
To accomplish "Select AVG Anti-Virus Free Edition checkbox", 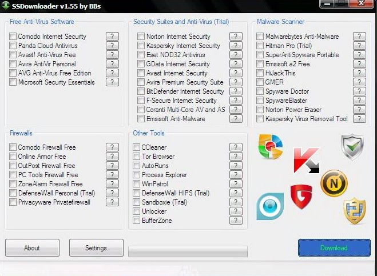I will click(x=13, y=73).
